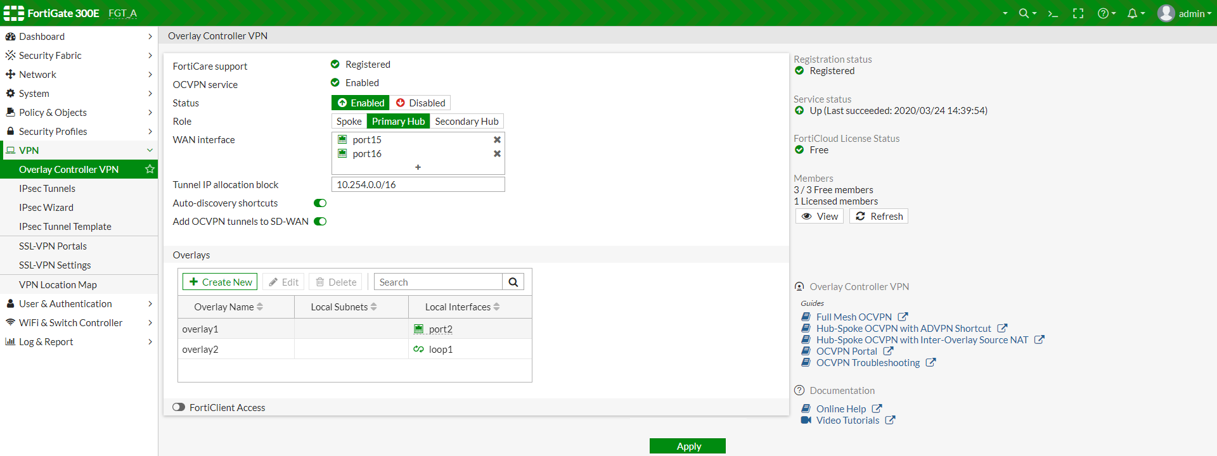Expand the System menu
The height and width of the screenshot is (456, 1217).
coord(79,93)
